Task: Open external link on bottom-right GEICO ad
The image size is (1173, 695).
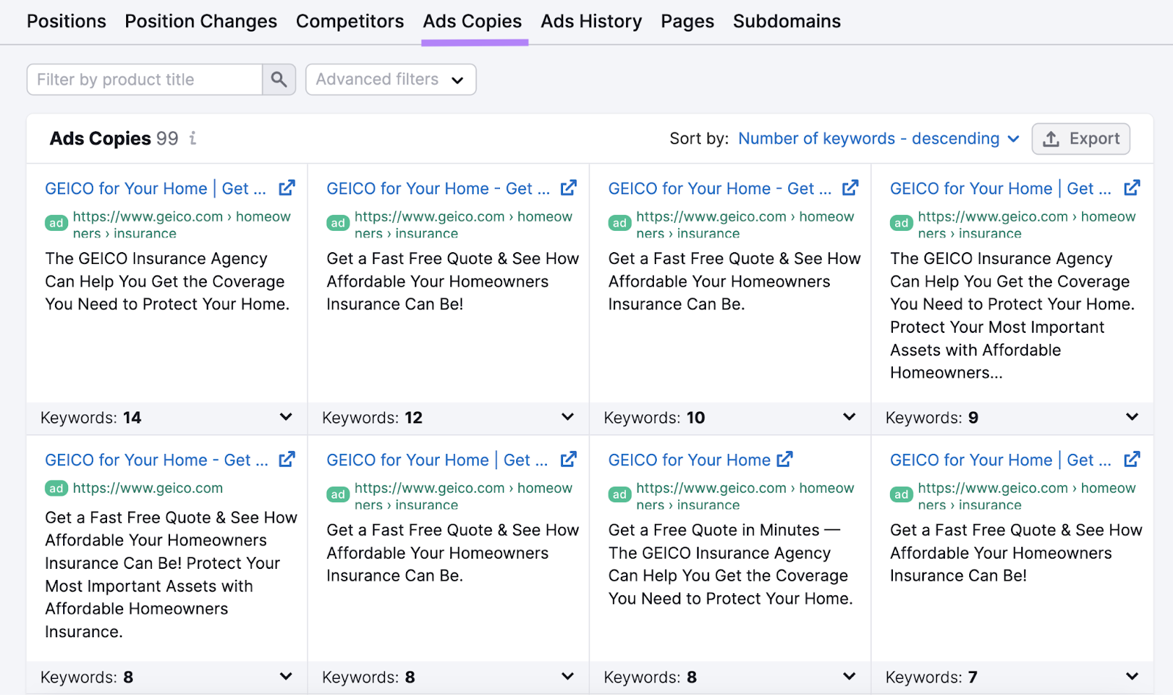Action: [1131, 459]
